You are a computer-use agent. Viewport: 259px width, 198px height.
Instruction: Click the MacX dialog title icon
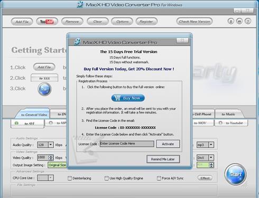click(x=77, y=42)
